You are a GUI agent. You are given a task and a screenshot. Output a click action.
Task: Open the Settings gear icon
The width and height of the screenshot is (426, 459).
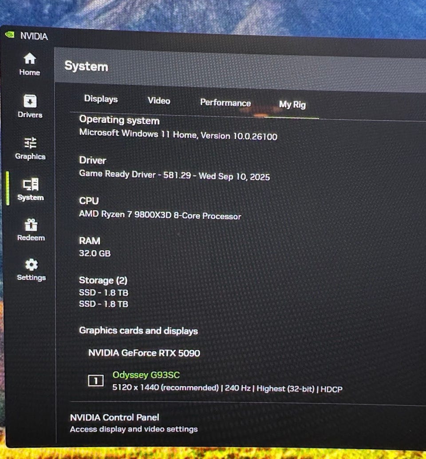(32, 265)
